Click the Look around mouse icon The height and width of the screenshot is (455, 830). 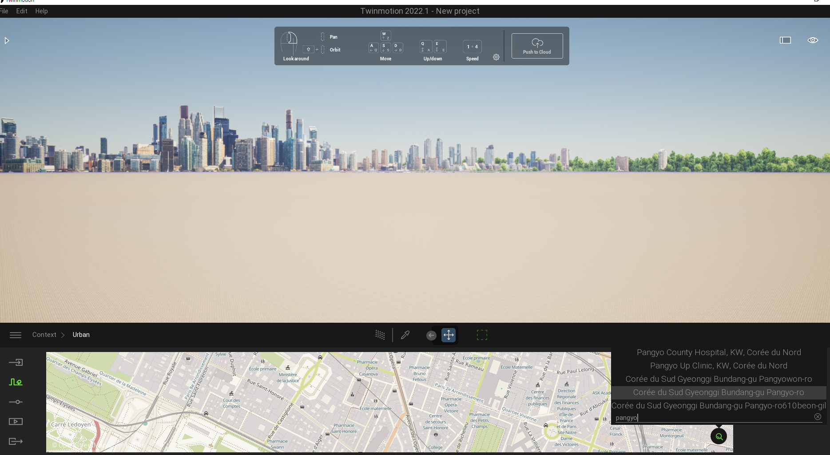[289, 44]
